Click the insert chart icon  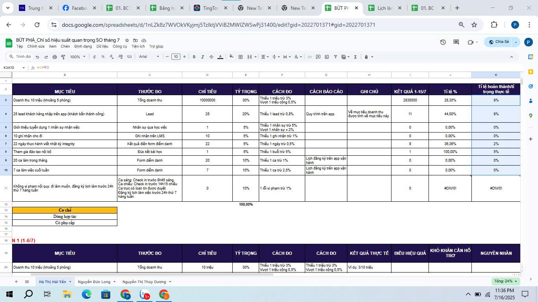(x=327, y=57)
